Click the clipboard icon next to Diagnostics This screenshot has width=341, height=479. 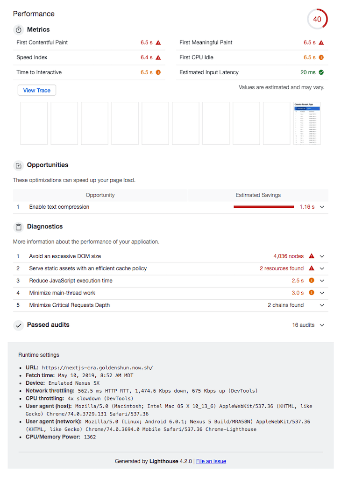pyautogui.click(x=18, y=226)
